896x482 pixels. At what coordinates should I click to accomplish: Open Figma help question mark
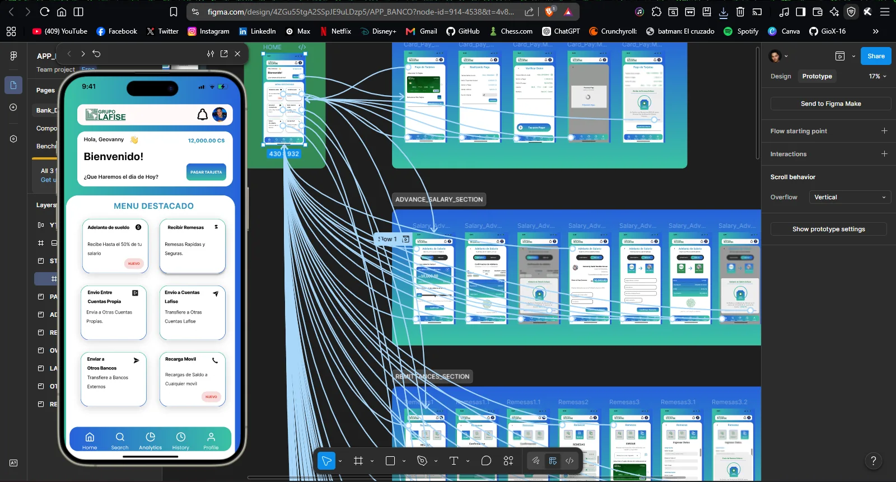(873, 461)
